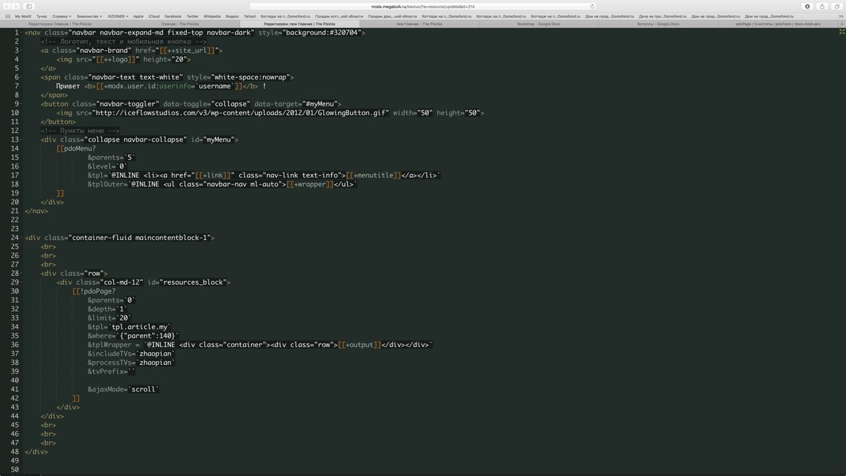Switch to the 'Главная - The Pisicks' tab
Screen dimensions: 846x476
pyautogui.click(x=180, y=24)
